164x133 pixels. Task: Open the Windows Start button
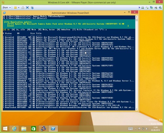click(x=5, y=128)
